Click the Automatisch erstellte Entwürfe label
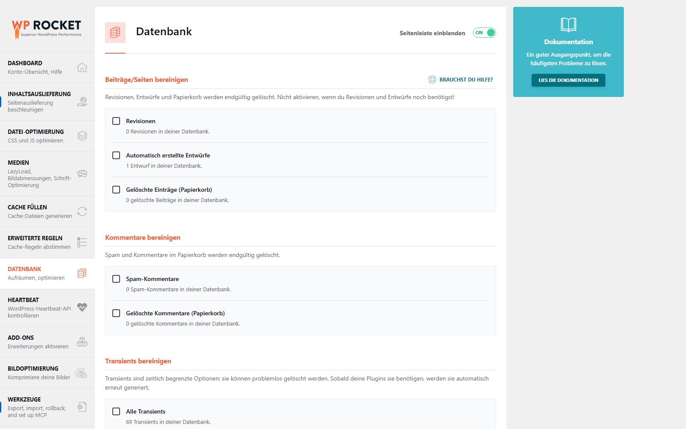 pos(168,155)
